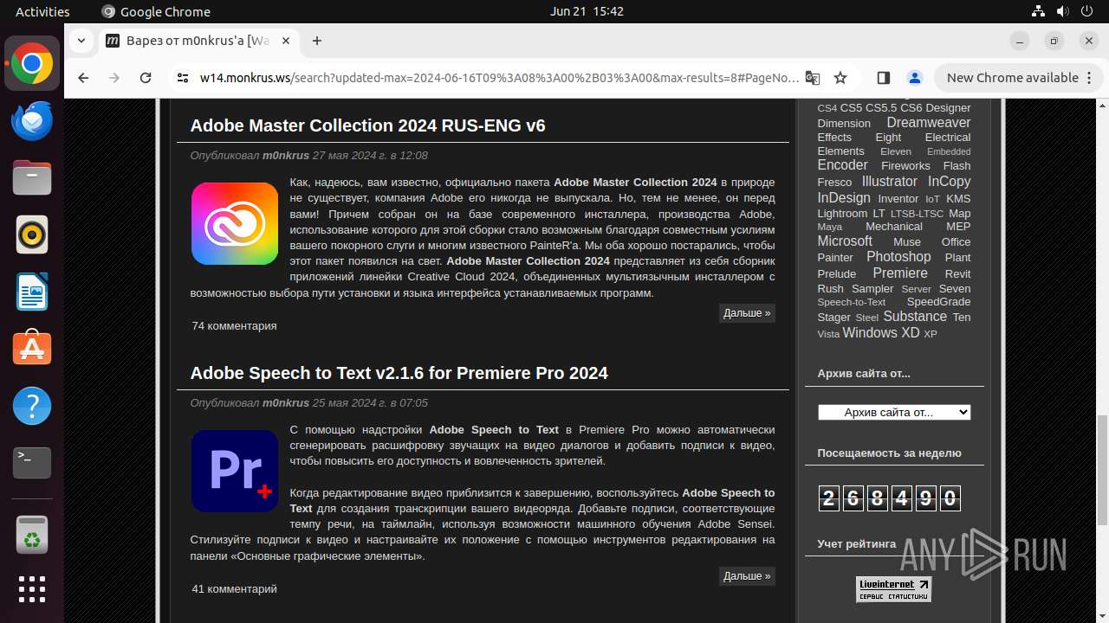Show applications grid
Screen dimensions: 1109x623
pyautogui.click(x=32, y=589)
